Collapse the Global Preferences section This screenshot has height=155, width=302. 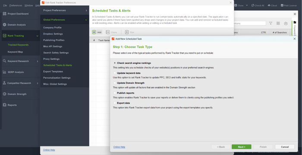coord(86,20)
